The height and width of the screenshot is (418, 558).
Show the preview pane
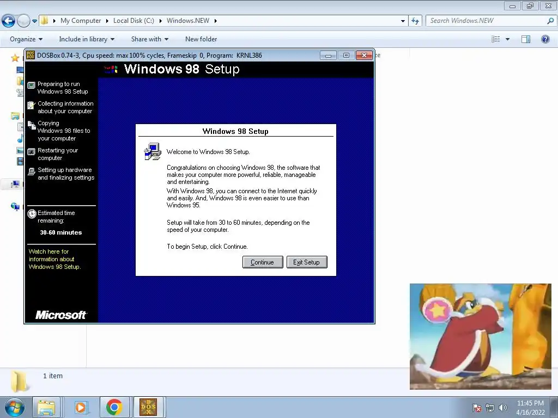(526, 39)
